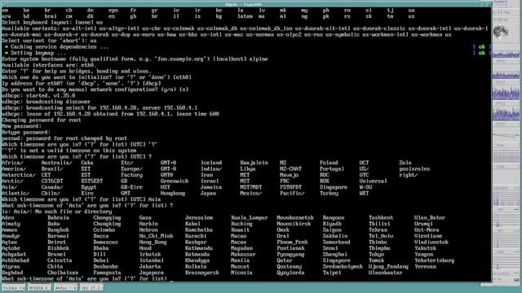
Task: Click 'Pyongyang' in the Asia sub-timezone list
Action: click(x=290, y=254)
